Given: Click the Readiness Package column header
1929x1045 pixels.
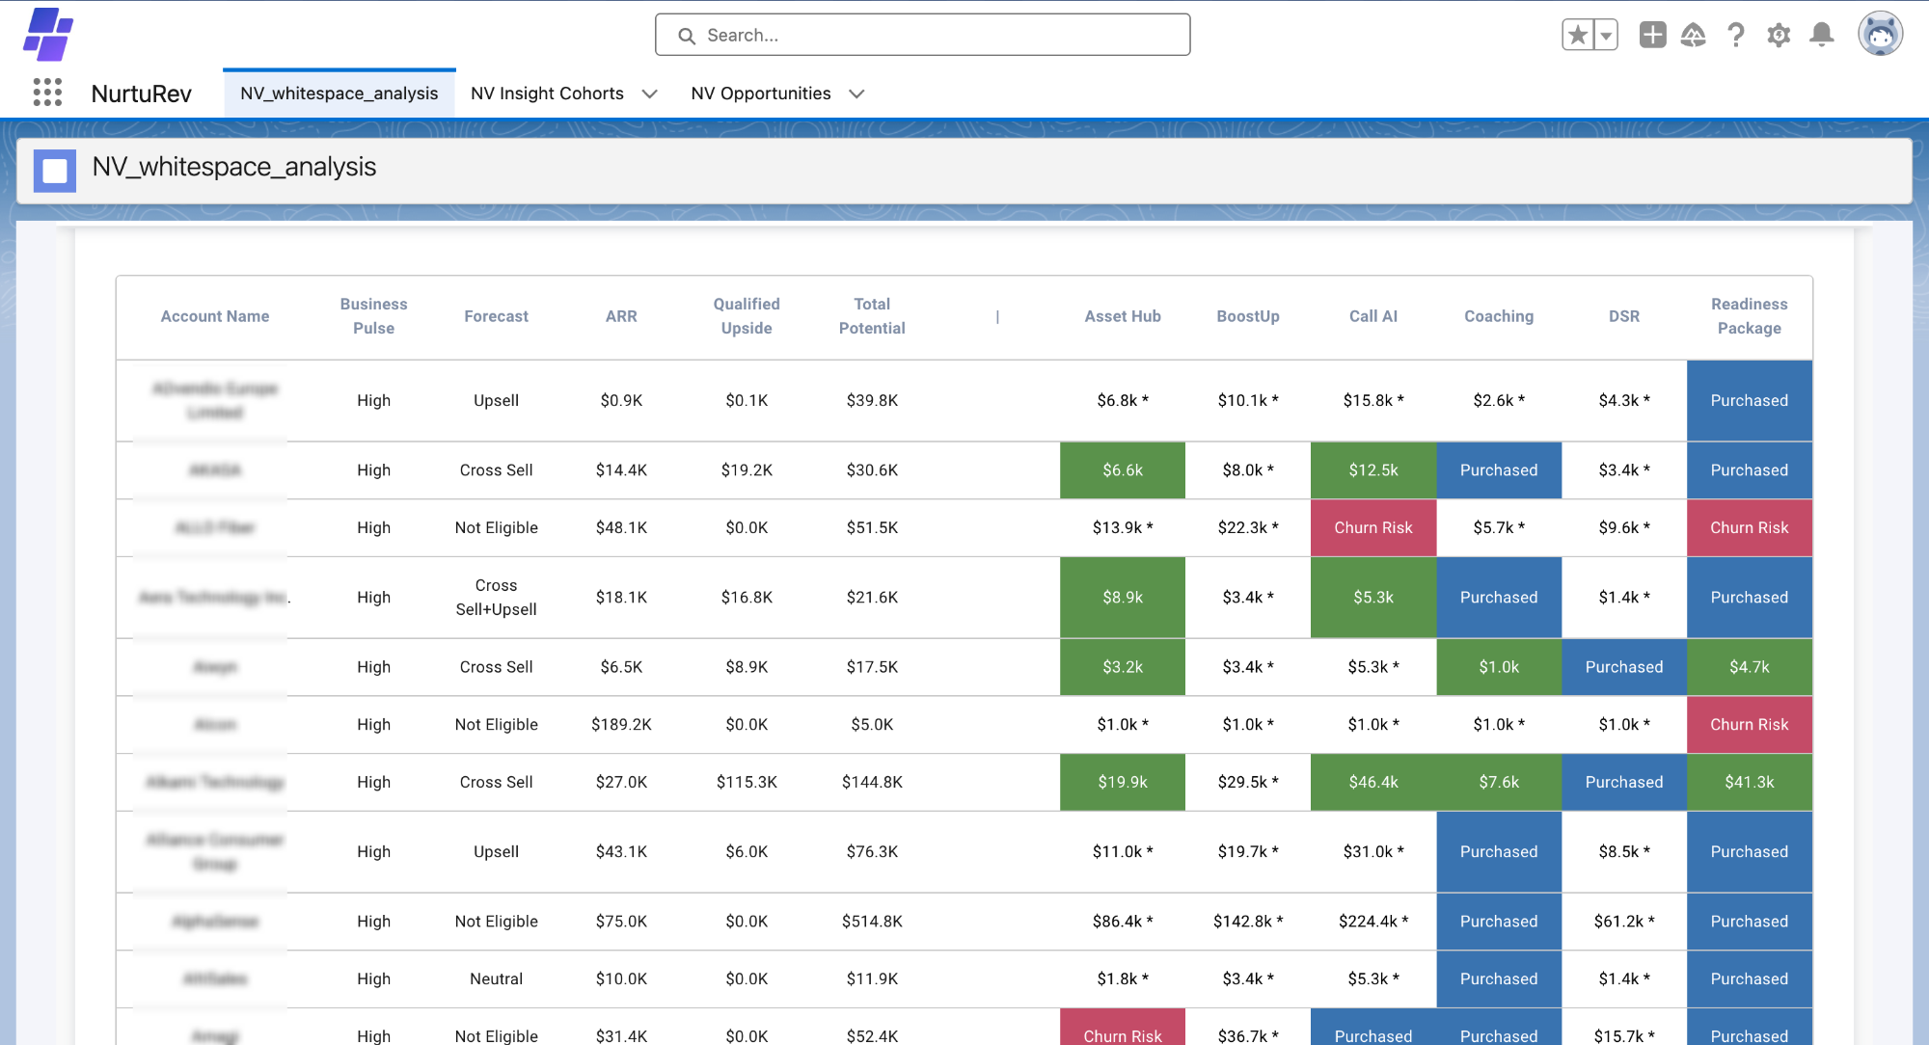Looking at the screenshot, I should (x=1749, y=316).
